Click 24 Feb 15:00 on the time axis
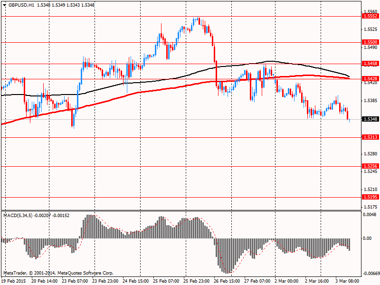Screen dimensions: 380x285 [136, 281]
